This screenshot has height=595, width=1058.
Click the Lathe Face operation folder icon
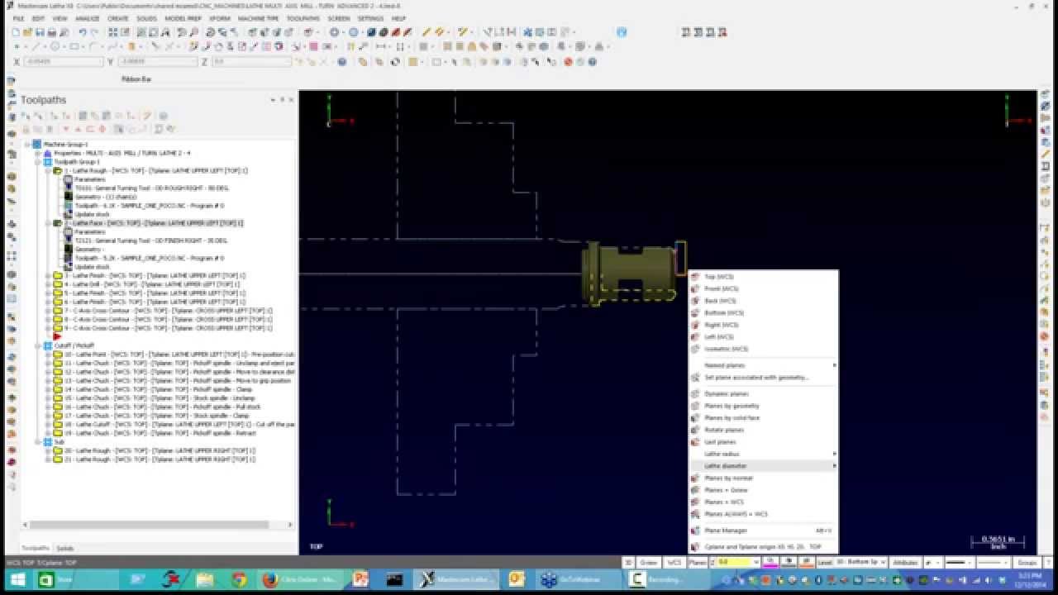pos(58,223)
